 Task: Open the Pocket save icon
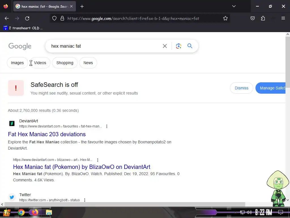pos(252,18)
